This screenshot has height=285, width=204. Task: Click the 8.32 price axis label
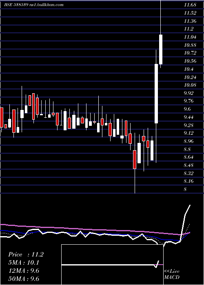point(188,173)
